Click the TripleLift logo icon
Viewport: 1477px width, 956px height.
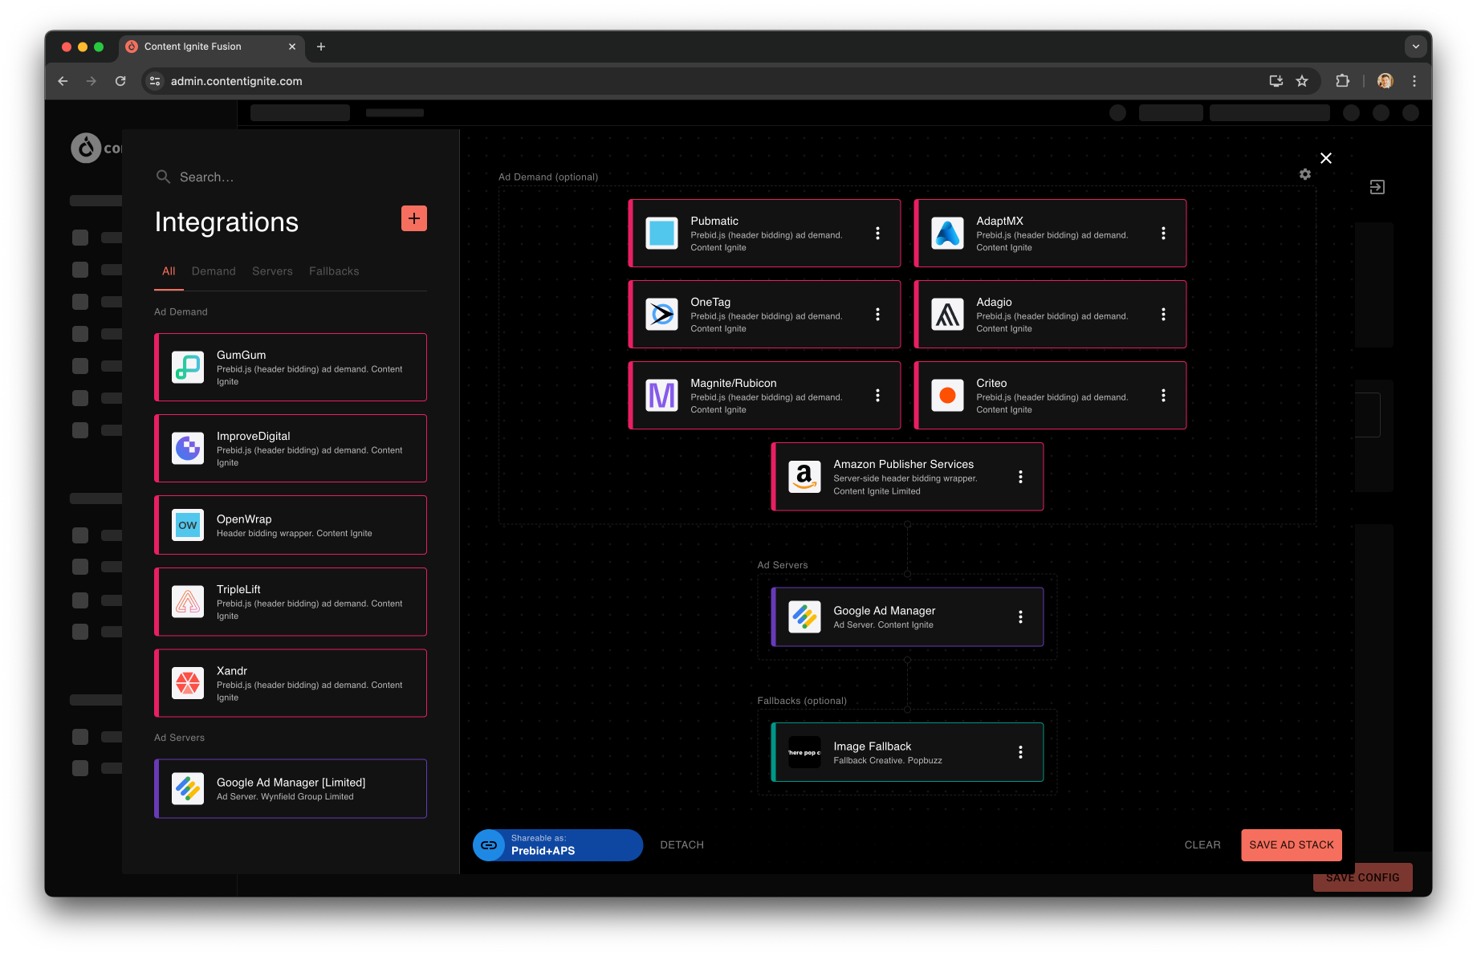[x=188, y=602]
